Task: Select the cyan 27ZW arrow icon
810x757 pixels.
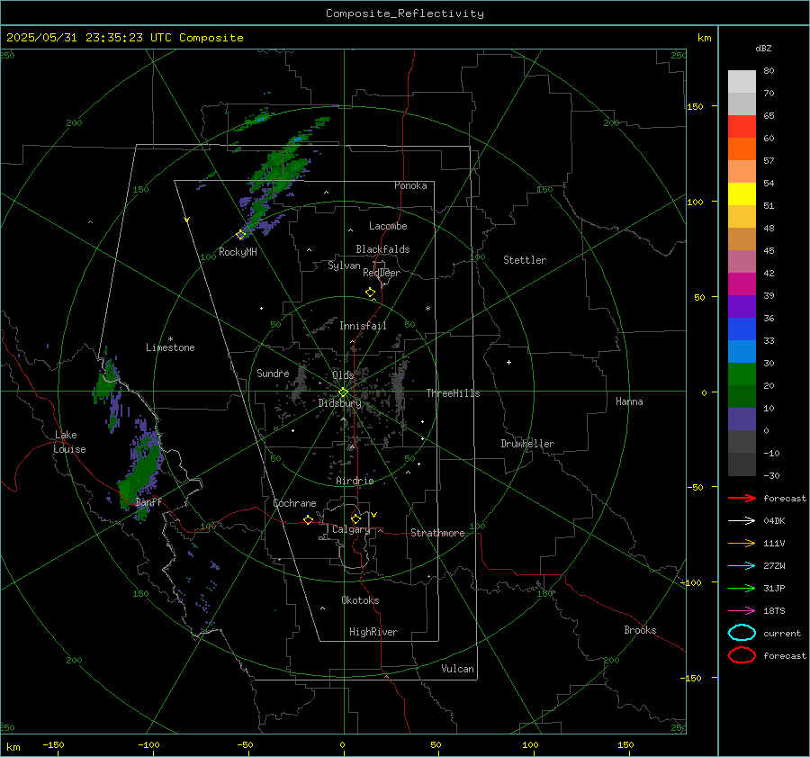Action: (x=742, y=566)
